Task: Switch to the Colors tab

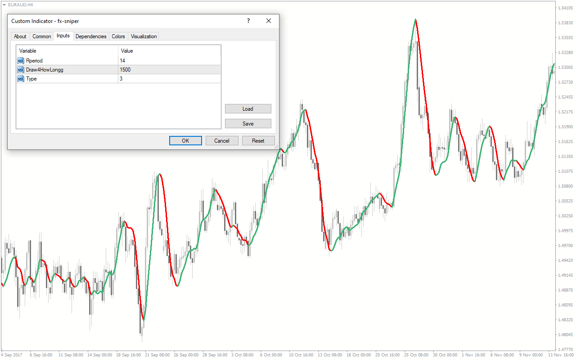Action: (x=118, y=36)
